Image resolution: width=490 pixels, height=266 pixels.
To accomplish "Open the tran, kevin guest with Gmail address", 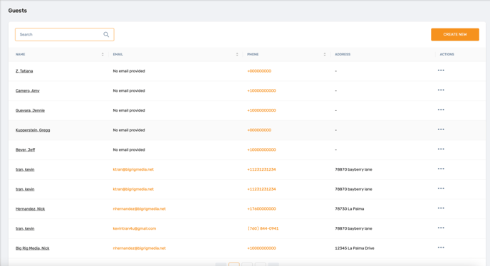I will coord(25,228).
